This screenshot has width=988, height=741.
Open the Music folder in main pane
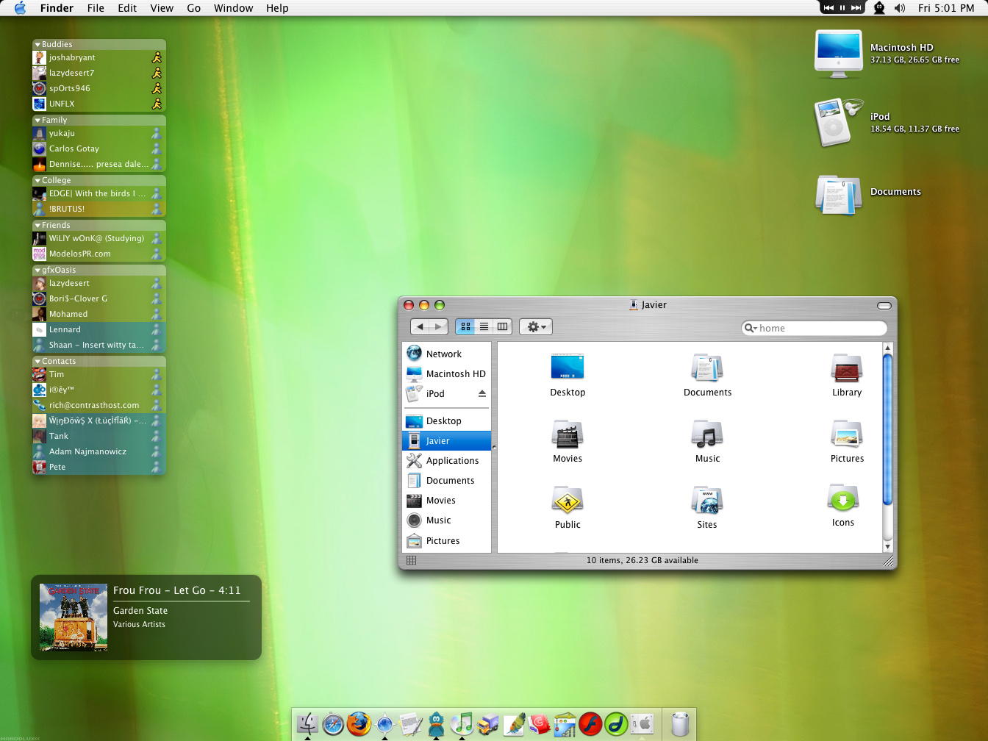point(707,434)
